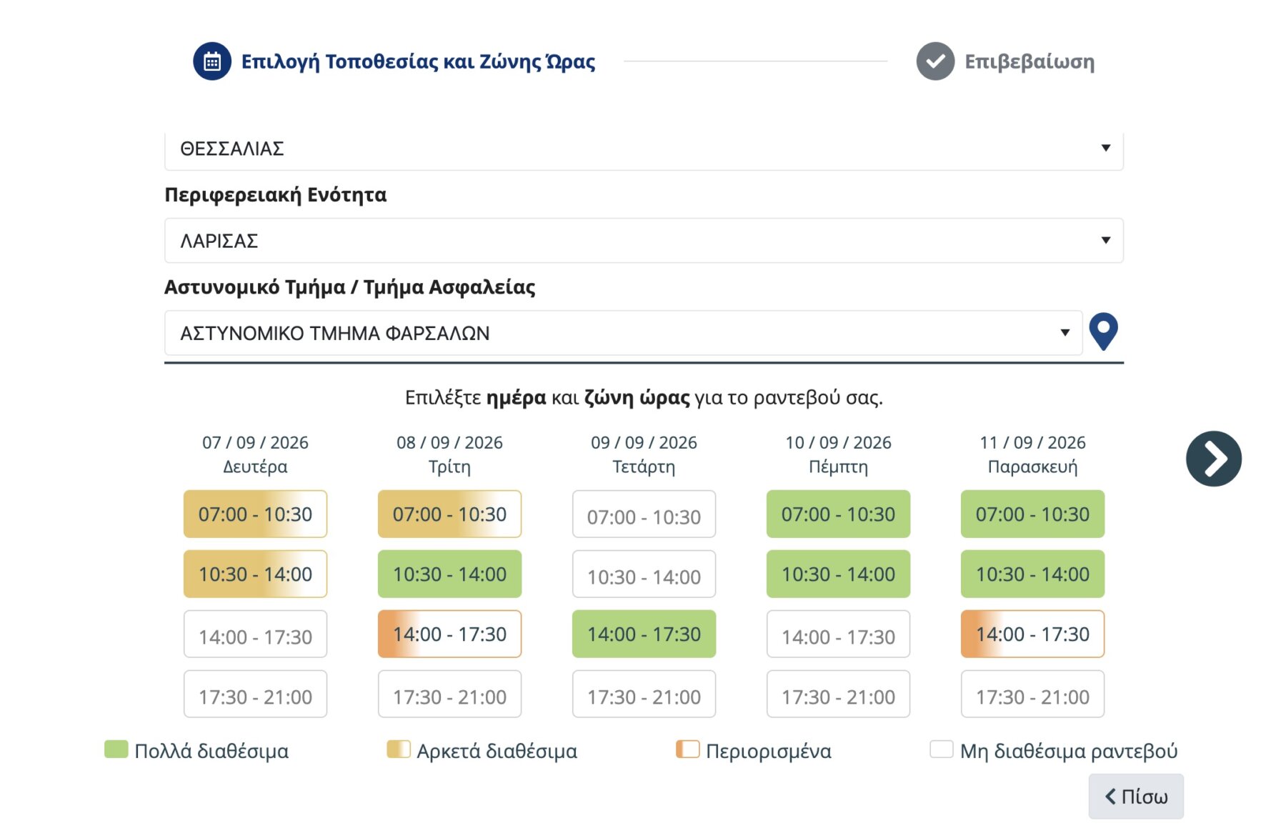This screenshot has width=1286, height=836.
Task: Pick Friday 07:00 - 10:30 slot
Action: tap(1032, 514)
